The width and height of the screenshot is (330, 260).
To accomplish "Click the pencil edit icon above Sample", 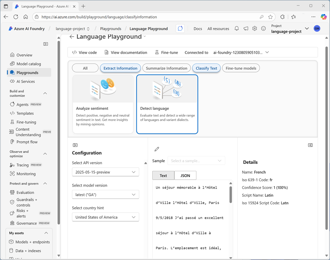I will [157, 149].
